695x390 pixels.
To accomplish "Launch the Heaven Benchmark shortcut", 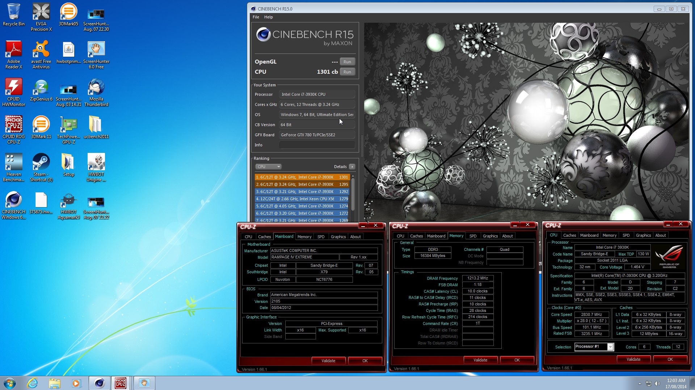I will point(14,167).
